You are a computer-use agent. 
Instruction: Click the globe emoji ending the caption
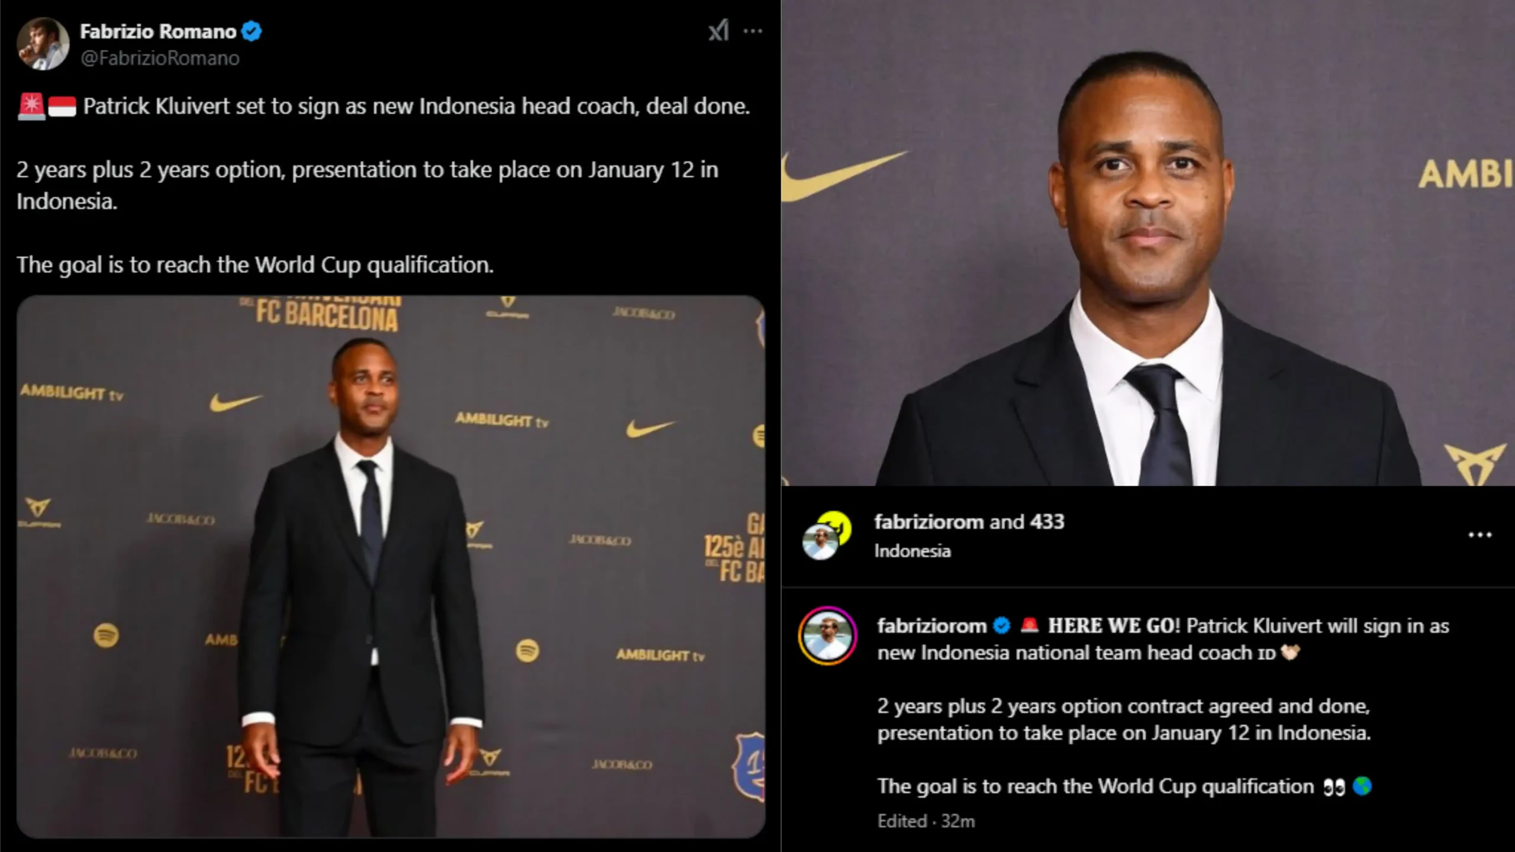pyautogui.click(x=1362, y=786)
